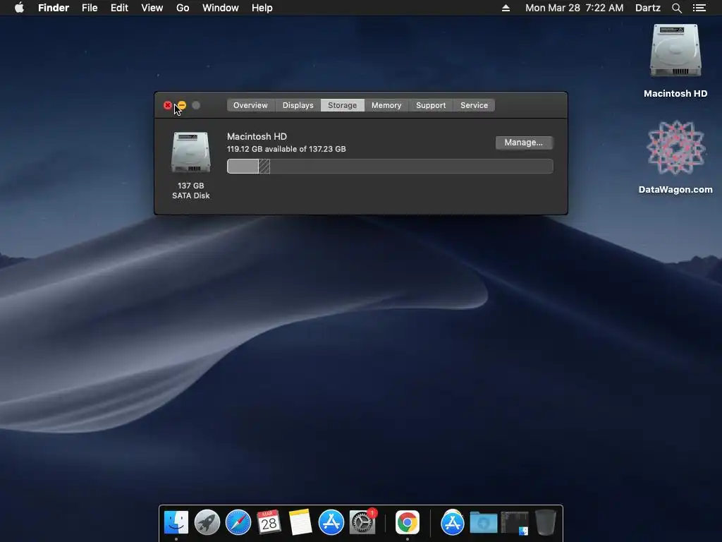Click the hatched segment of storage bar

(264, 167)
